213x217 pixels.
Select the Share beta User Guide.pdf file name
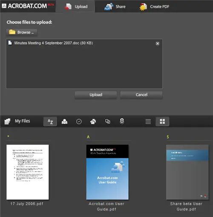tap(186, 206)
